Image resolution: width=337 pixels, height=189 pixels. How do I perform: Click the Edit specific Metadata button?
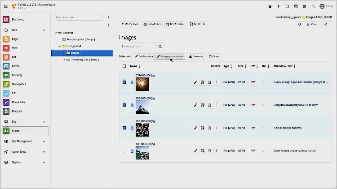point(170,56)
